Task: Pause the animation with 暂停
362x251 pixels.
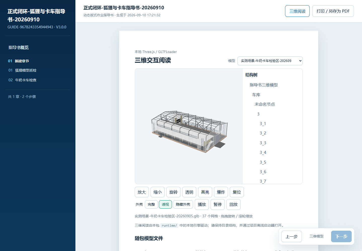Action: pos(218,204)
